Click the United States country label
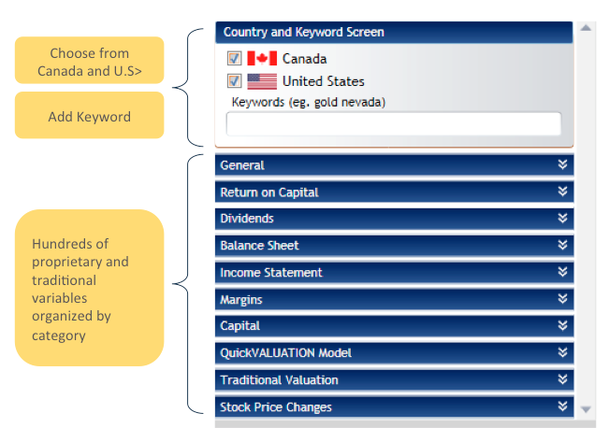 pos(323,81)
